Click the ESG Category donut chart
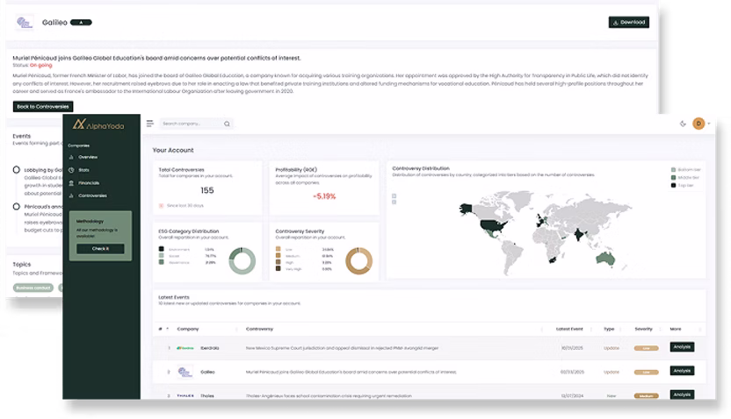Viewport: 731px width, 419px height. coord(242,261)
